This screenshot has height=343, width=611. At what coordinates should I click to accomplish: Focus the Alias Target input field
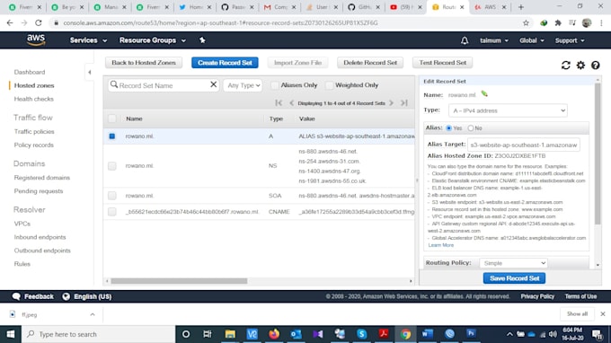[523, 145]
